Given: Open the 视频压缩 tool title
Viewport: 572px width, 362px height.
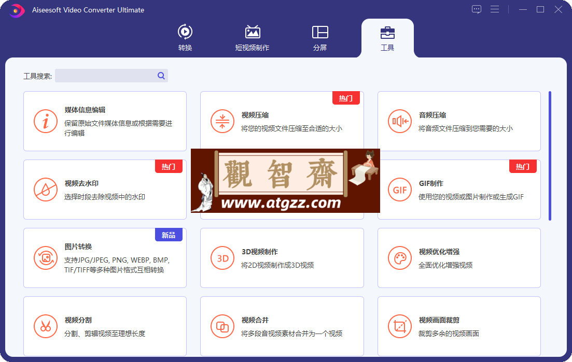Looking at the screenshot, I should point(255,115).
